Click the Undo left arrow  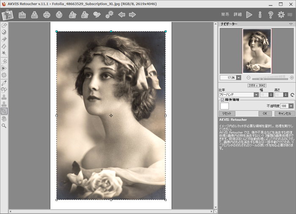122,15
